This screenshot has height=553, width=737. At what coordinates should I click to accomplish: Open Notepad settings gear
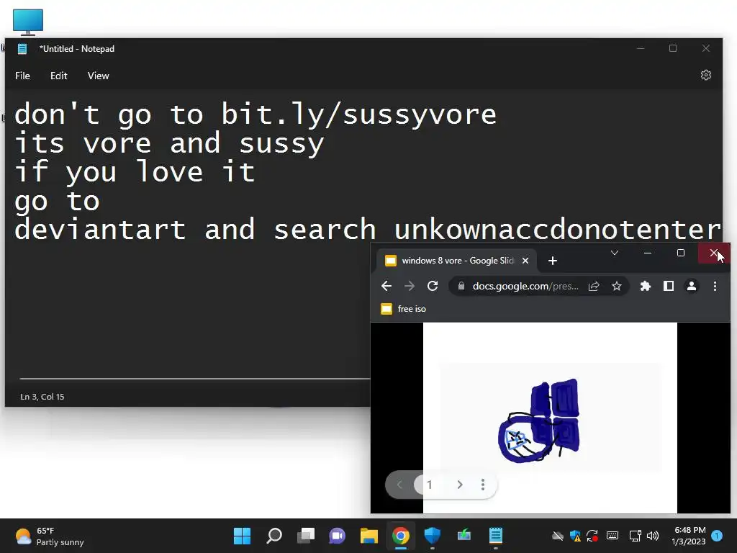click(705, 75)
